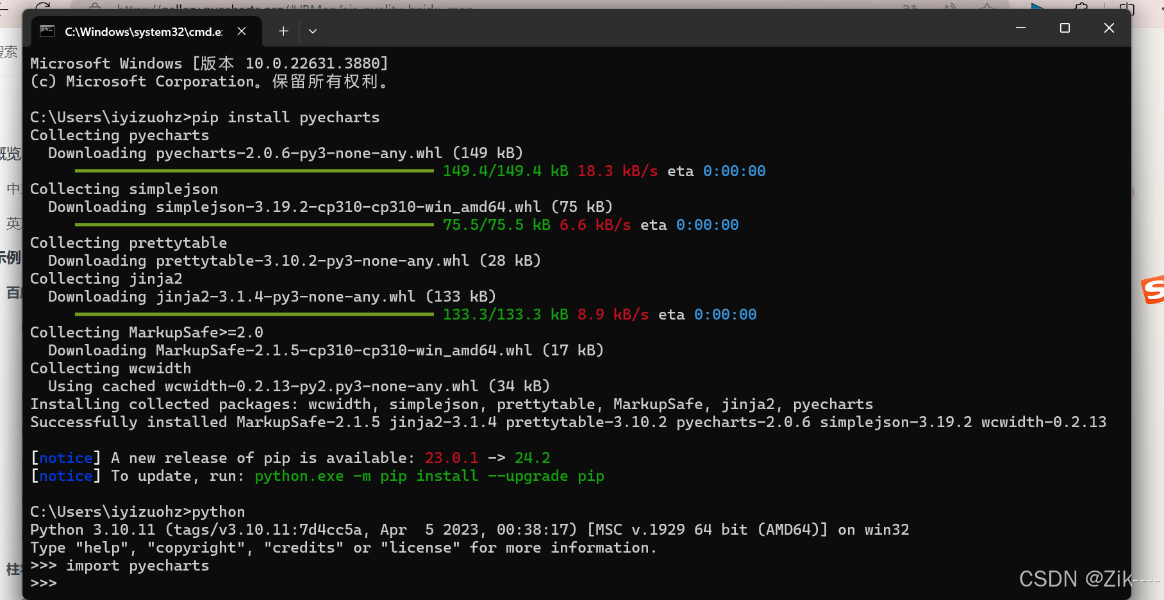Click the Microsoft Windows version line
Screen dimensions: 1164x600
210,63
